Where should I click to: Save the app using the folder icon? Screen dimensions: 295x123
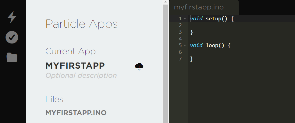12,57
